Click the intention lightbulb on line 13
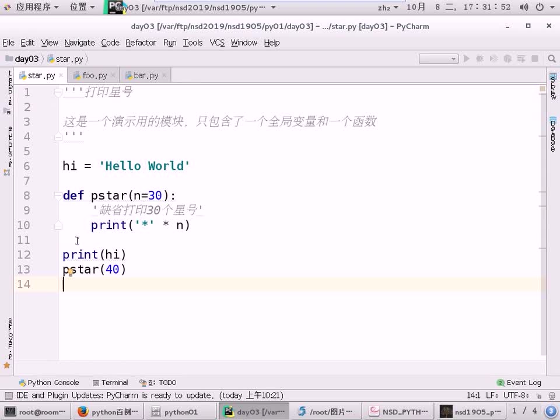The width and height of the screenshot is (560, 420). tap(71, 272)
